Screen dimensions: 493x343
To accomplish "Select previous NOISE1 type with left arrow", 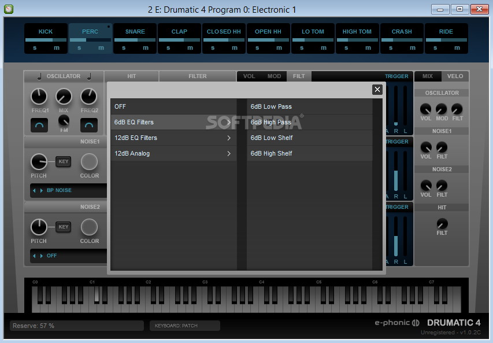I will 34,190.
